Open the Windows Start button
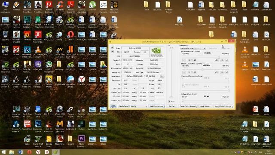 coord(3,152)
